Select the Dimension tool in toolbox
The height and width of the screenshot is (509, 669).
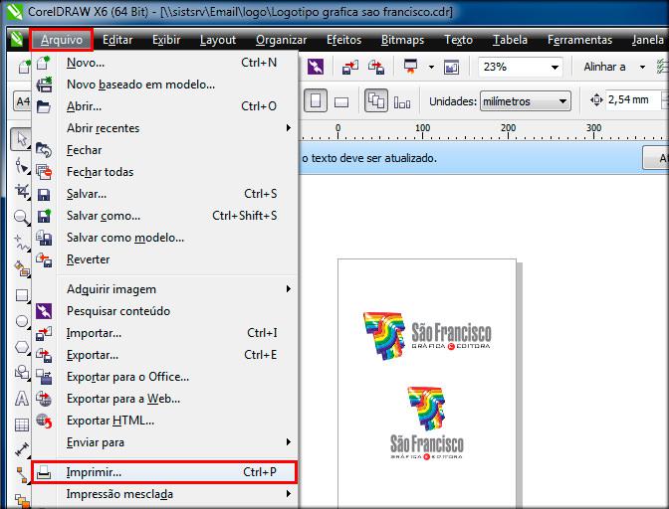21,449
